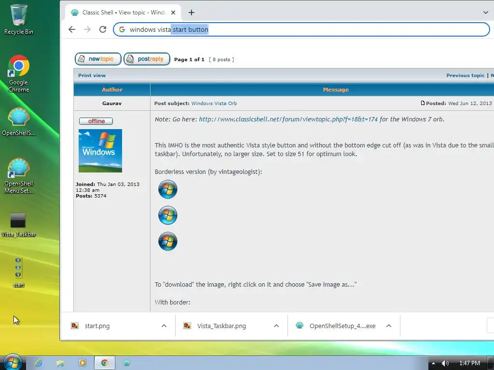The image size is (494, 370).
Task: Click the Windows start orb on taskbar
Action: pyautogui.click(x=12, y=362)
